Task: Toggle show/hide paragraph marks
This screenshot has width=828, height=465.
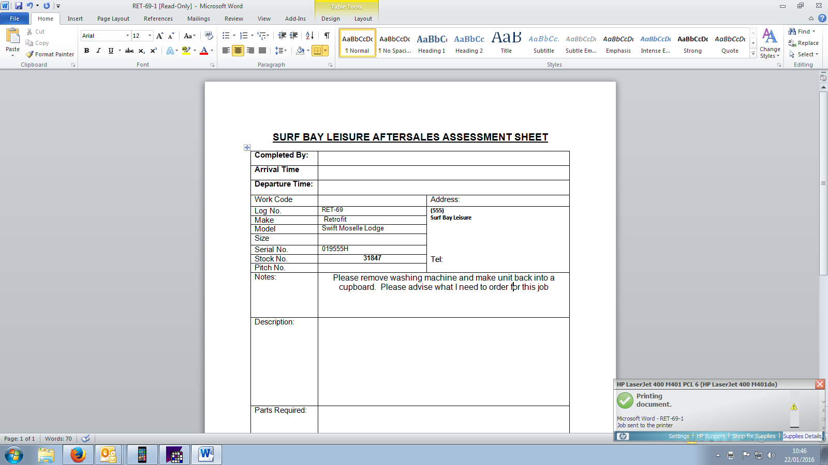Action: (327, 36)
